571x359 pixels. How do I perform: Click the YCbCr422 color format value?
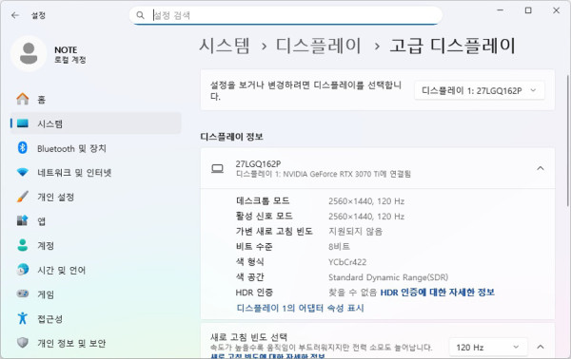click(x=347, y=262)
